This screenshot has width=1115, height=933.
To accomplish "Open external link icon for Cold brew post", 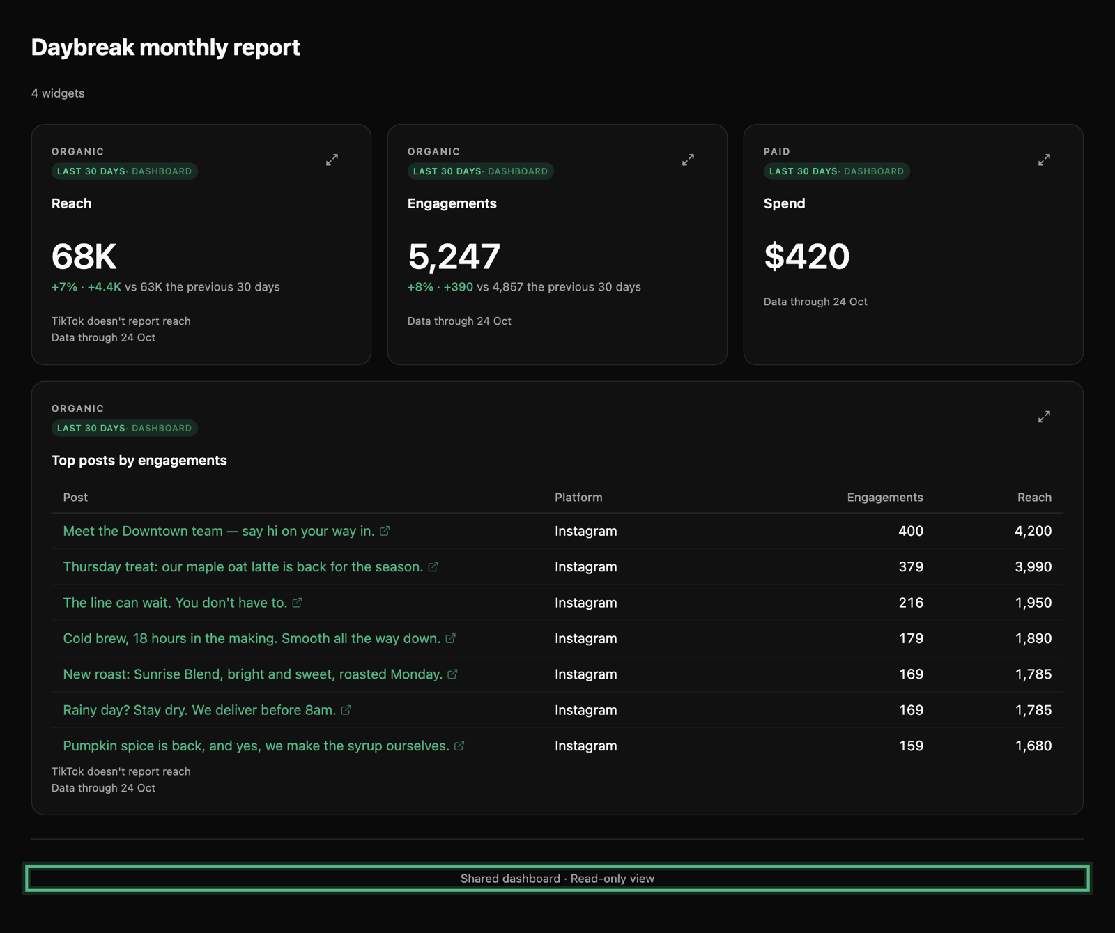I will 450,638.
